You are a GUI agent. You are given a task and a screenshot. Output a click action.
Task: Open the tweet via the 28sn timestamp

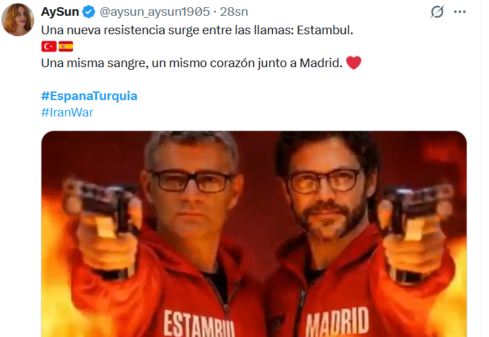coord(234,12)
